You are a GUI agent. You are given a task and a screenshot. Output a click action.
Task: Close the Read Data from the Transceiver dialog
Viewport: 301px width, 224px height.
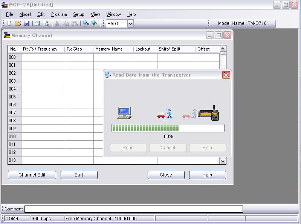(226, 75)
